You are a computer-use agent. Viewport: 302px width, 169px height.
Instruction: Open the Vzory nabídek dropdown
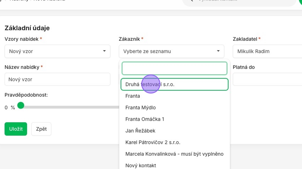(57, 51)
